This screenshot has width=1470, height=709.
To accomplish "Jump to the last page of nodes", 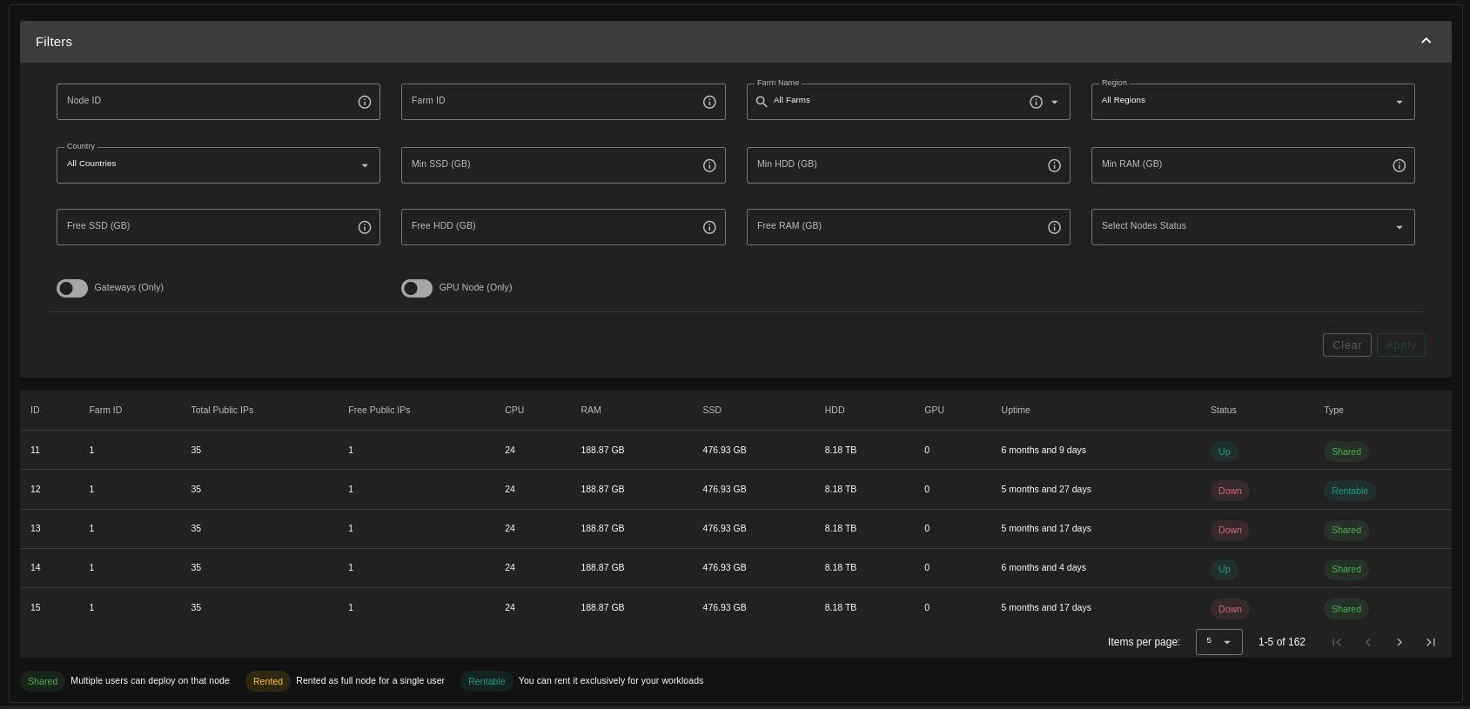I will tap(1430, 642).
